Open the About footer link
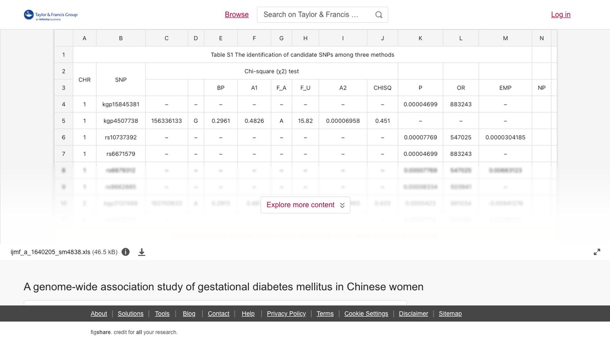610x343 pixels. [99, 313]
